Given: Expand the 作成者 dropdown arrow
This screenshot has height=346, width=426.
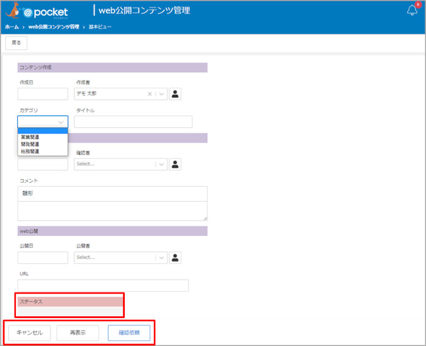Looking at the screenshot, I should pos(161,94).
